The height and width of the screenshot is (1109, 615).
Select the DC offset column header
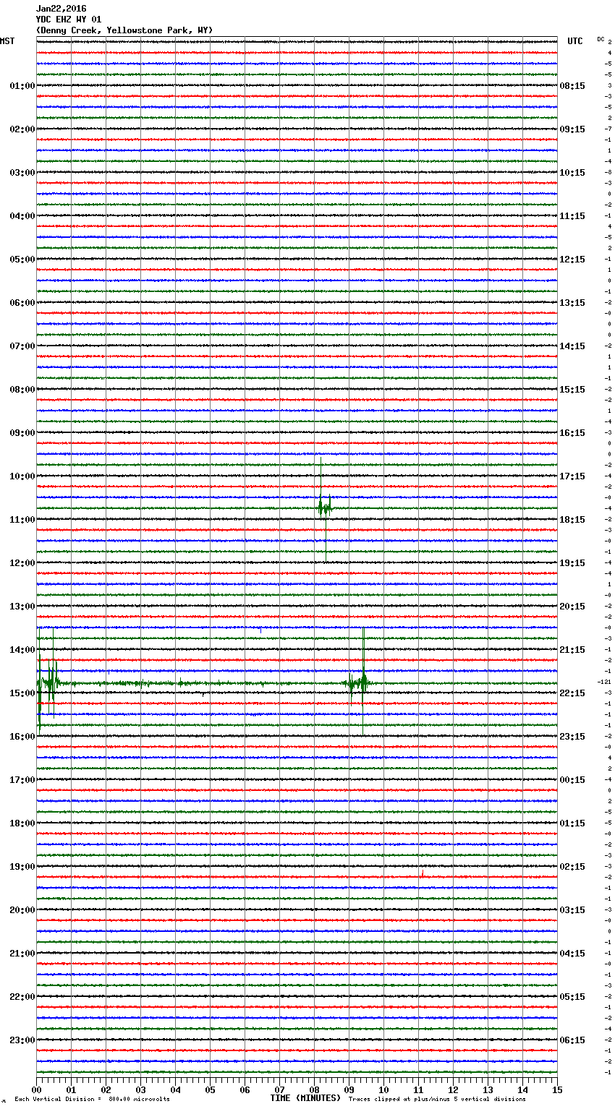(x=601, y=39)
